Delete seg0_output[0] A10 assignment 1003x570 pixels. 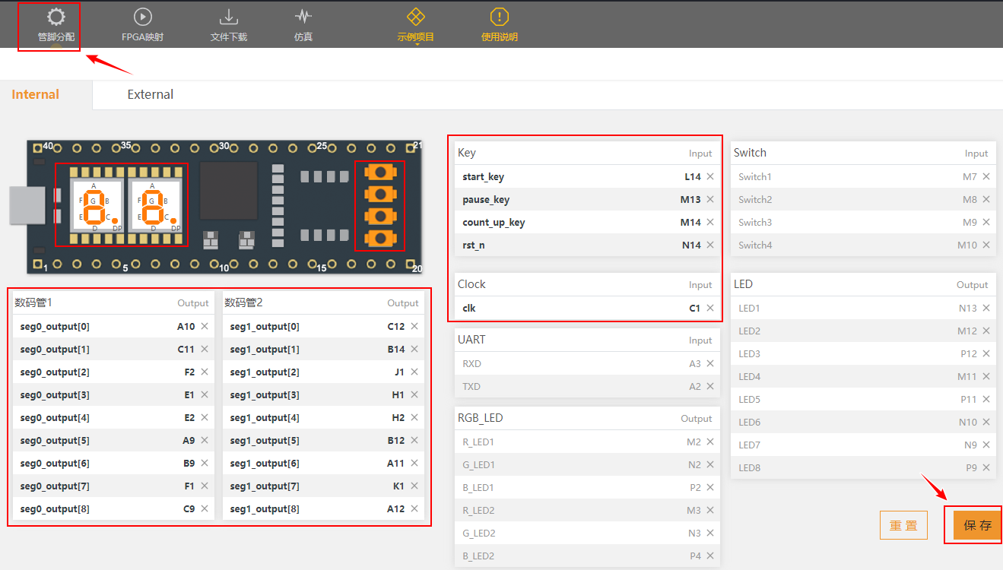(x=205, y=327)
